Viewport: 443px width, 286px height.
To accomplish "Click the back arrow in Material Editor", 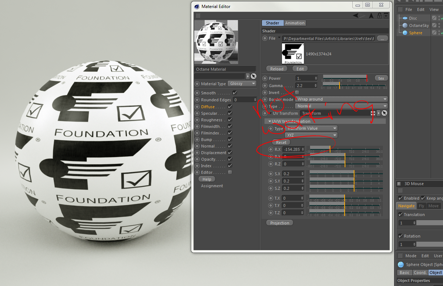I will (356, 15).
